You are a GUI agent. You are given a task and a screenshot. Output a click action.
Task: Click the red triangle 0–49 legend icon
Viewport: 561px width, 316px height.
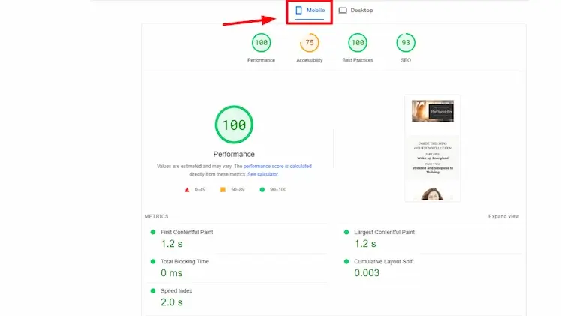click(x=187, y=190)
